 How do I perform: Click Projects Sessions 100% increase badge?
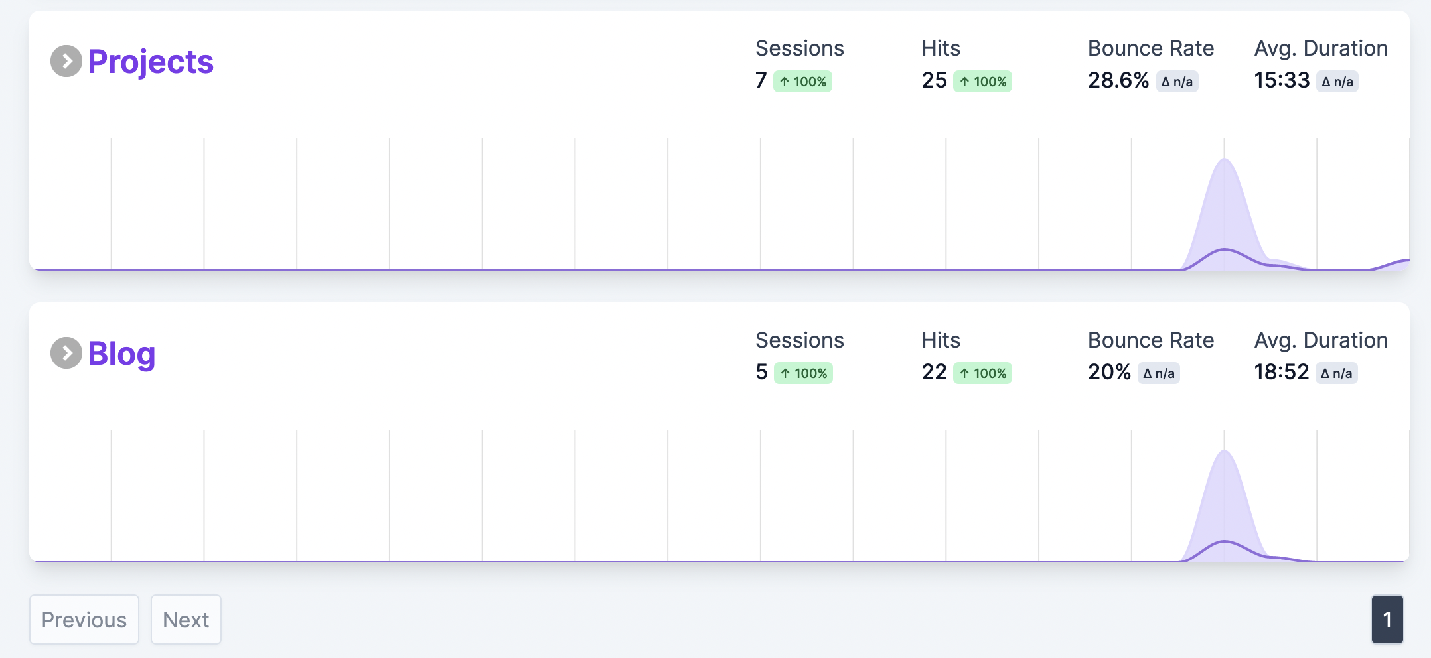pos(802,82)
